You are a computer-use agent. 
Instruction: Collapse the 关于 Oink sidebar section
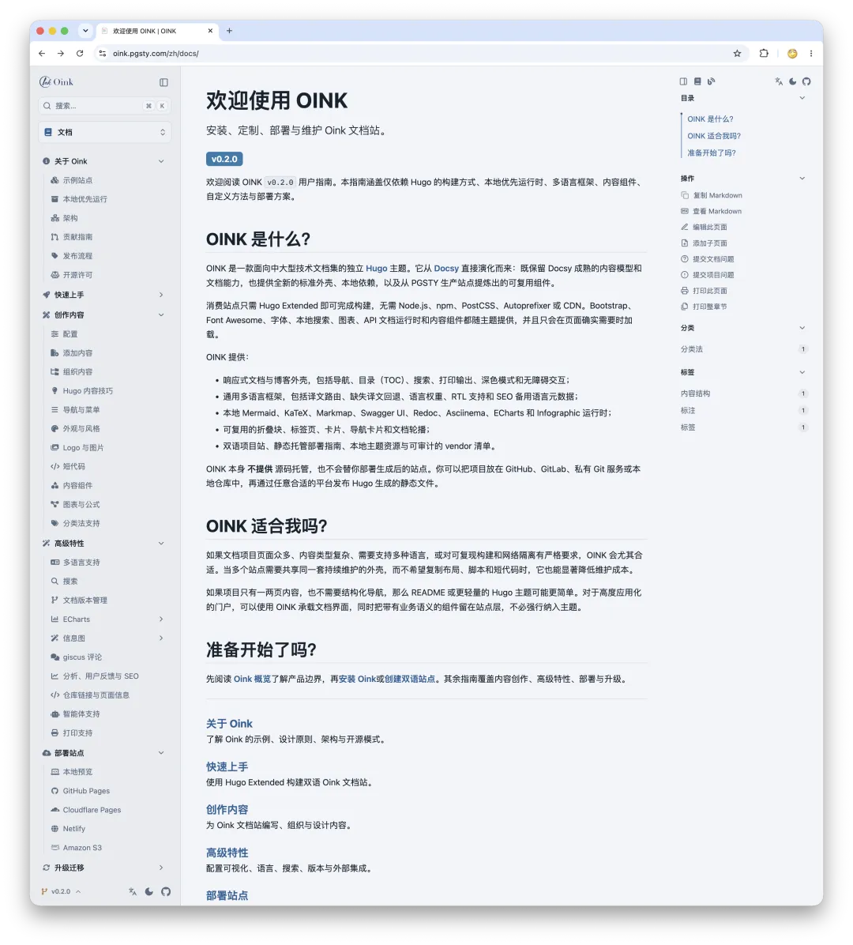[161, 161]
